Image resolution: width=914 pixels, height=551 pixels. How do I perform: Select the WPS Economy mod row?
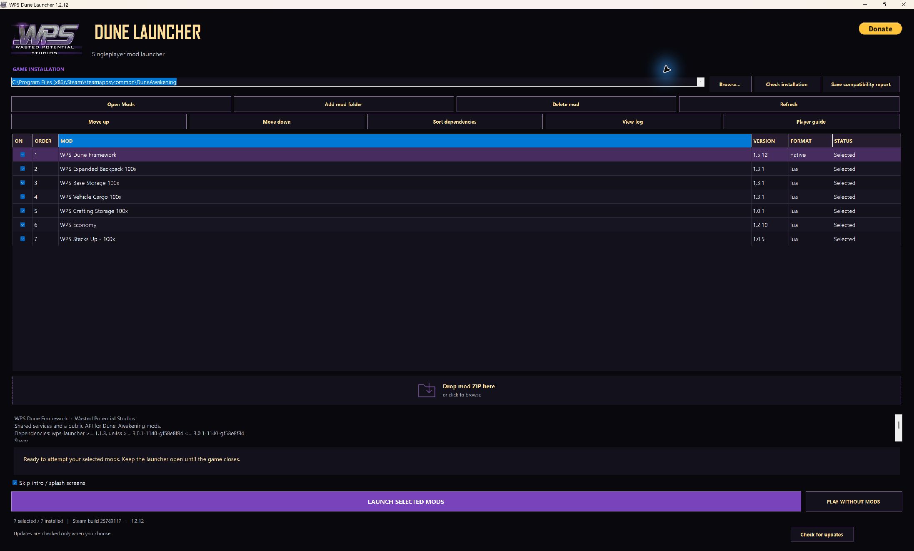tap(457, 225)
